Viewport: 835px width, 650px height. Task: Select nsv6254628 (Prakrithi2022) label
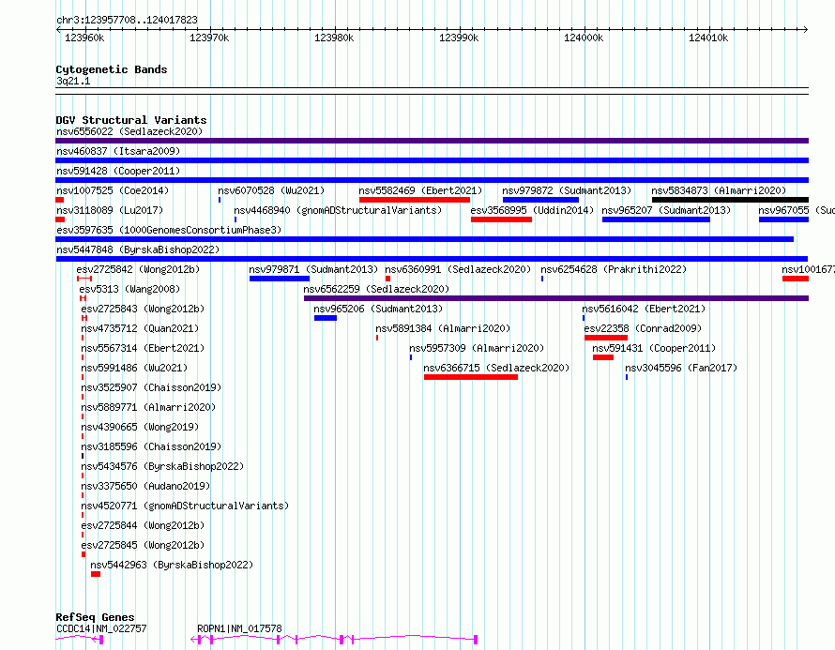[x=614, y=269]
